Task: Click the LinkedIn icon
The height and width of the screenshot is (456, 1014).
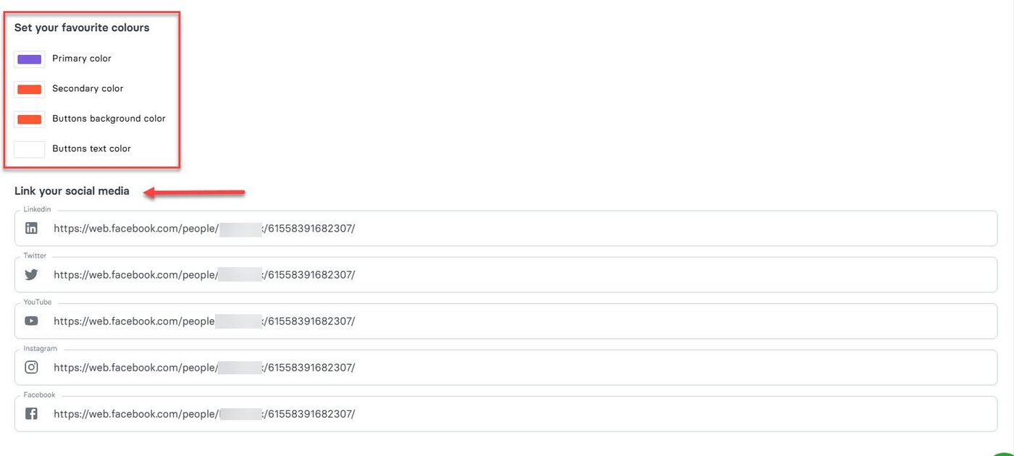Action: 31,228
